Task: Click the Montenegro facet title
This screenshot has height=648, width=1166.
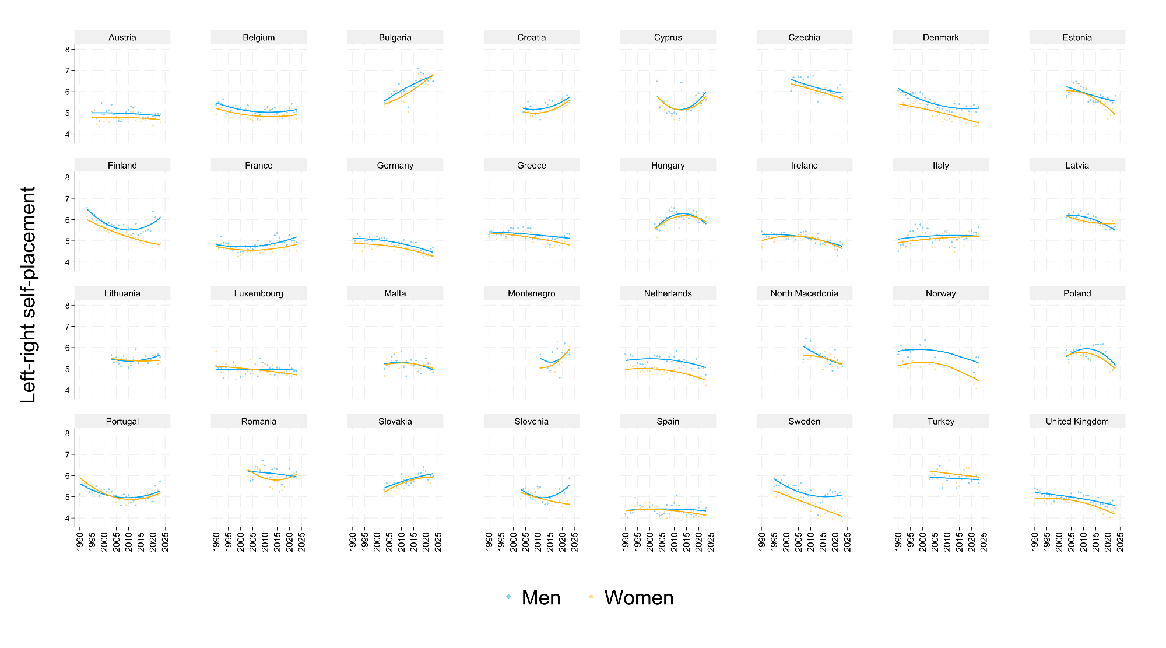Action: tap(532, 293)
